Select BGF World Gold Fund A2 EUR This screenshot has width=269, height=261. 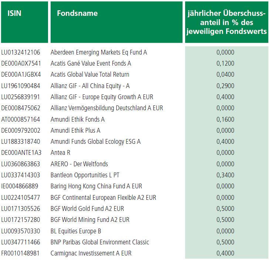(90, 209)
